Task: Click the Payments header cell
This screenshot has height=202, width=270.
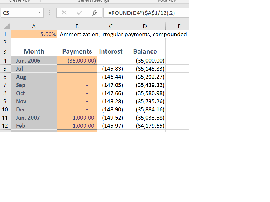Action: click(77, 51)
